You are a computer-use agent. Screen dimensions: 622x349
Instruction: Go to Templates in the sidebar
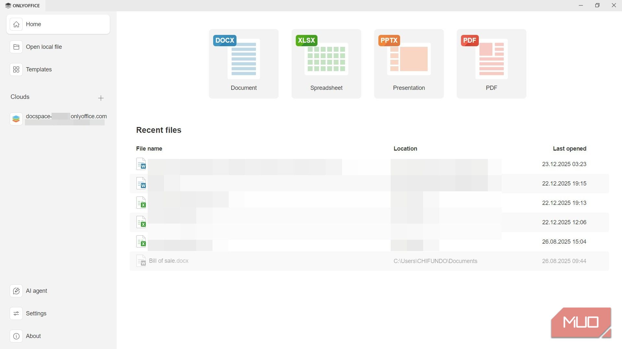[x=58, y=69]
